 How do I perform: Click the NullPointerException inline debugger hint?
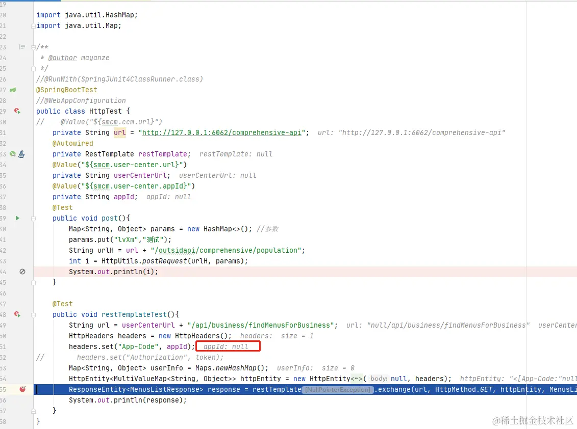(x=338, y=390)
